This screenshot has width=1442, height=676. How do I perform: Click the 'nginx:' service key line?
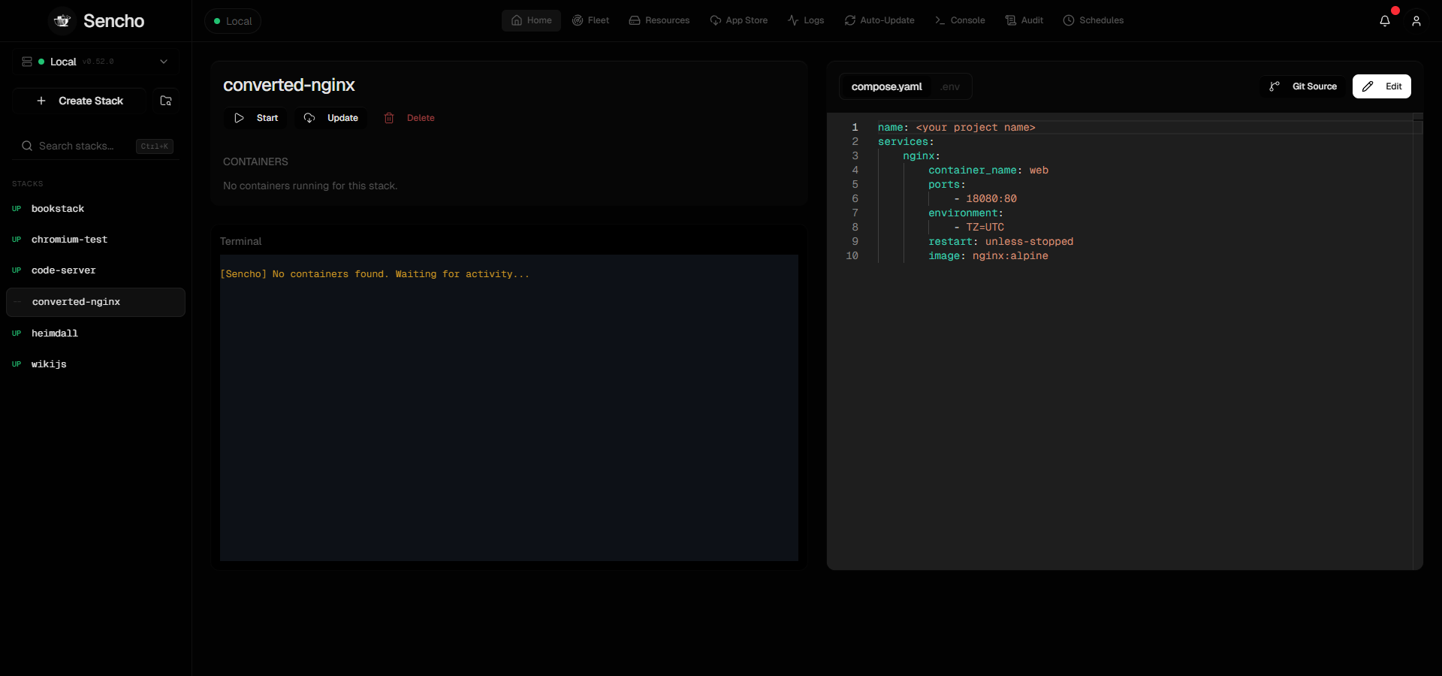[x=922, y=156]
